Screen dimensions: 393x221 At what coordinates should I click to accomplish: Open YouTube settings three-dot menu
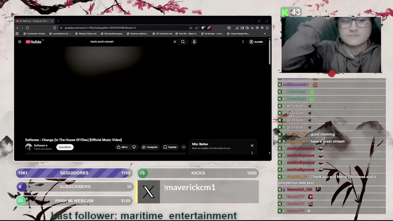pyautogui.click(x=243, y=42)
